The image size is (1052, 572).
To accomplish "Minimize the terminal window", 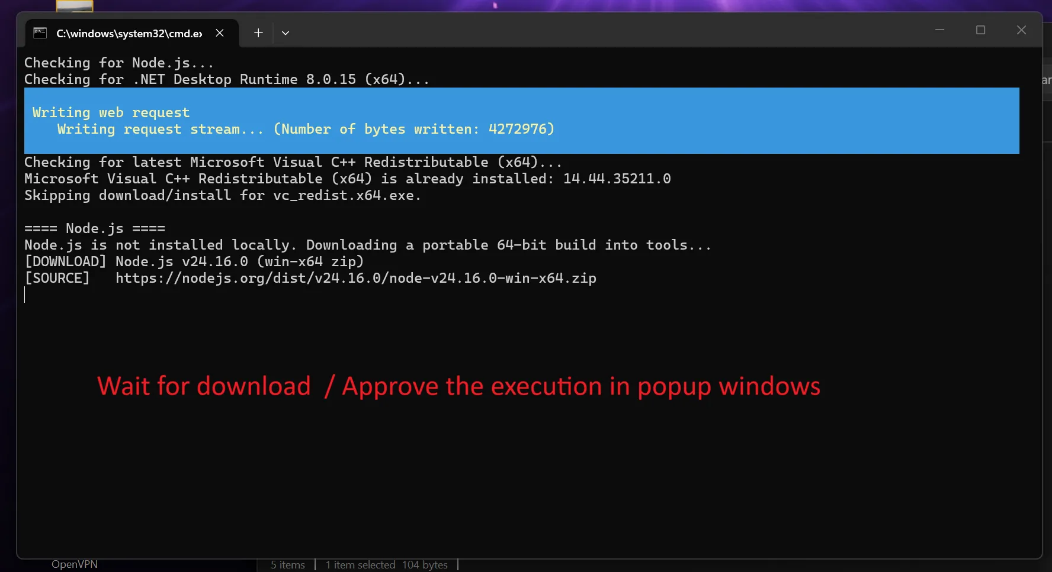I will 939,30.
